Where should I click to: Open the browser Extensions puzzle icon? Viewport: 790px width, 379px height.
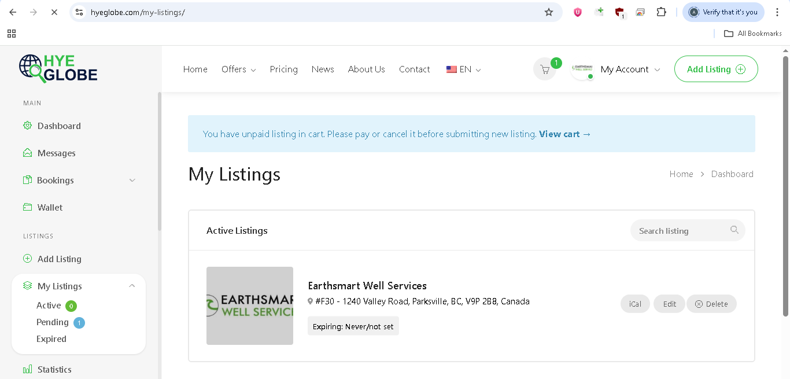pyautogui.click(x=661, y=12)
